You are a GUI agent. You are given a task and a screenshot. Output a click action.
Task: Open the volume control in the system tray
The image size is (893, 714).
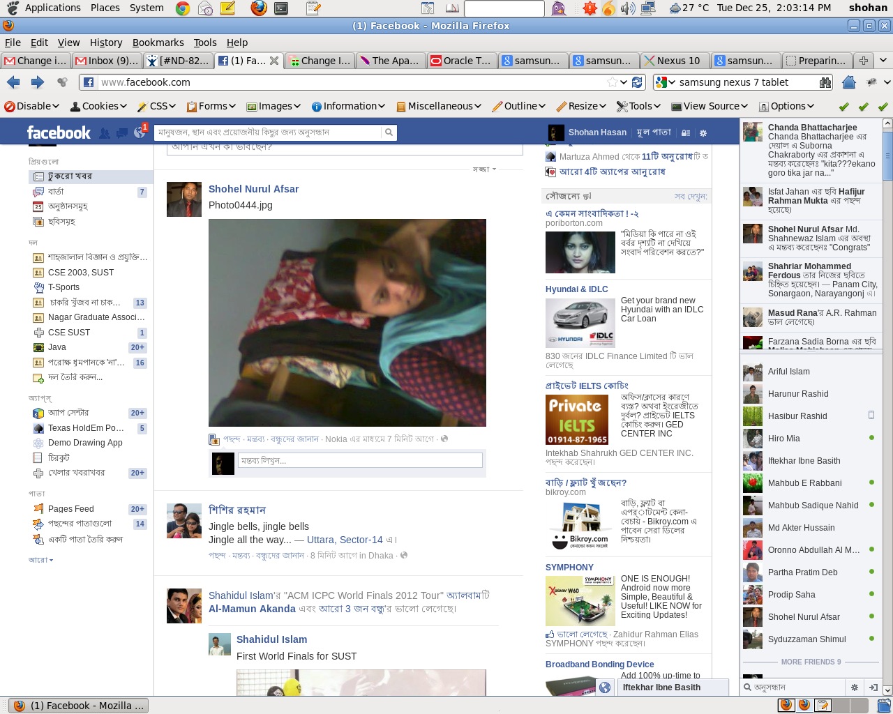click(628, 8)
